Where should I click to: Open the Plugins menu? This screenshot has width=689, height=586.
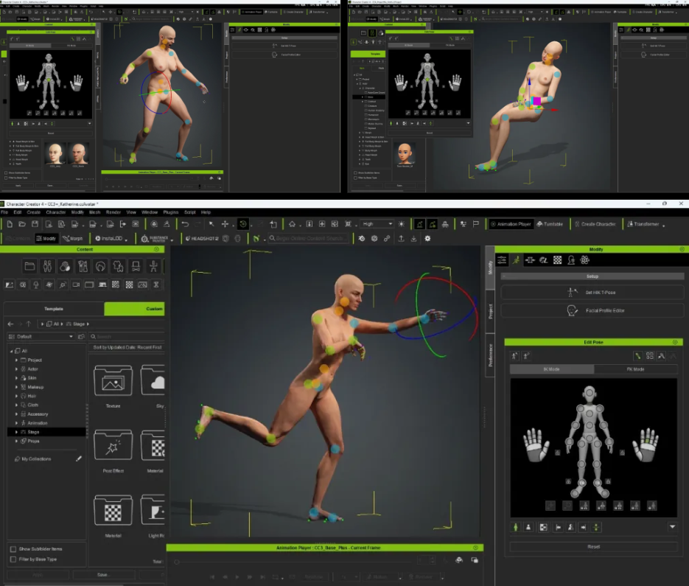171,212
